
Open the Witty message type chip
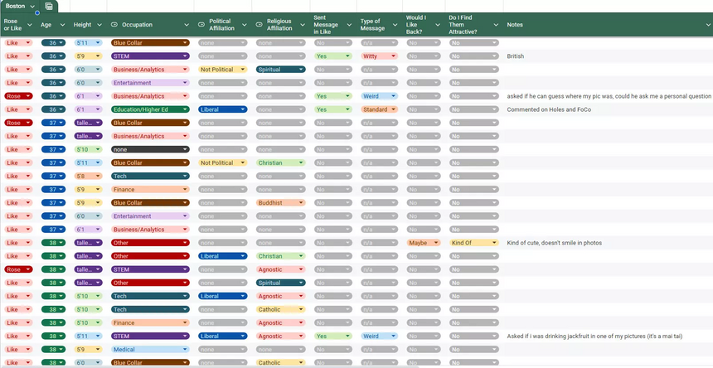point(380,56)
